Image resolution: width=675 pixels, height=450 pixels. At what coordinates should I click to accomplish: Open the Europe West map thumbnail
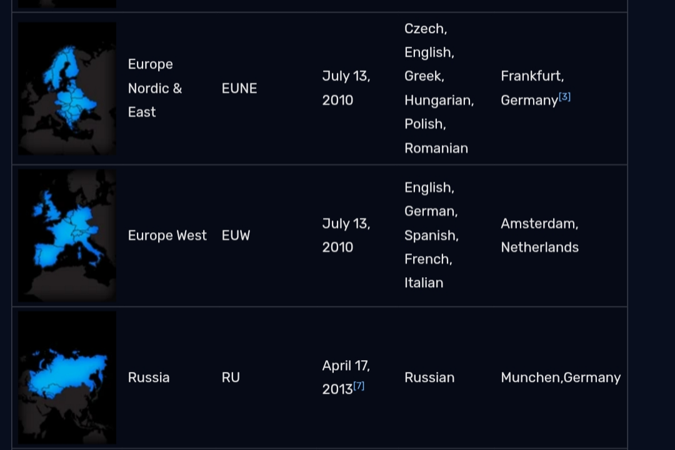click(67, 236)
